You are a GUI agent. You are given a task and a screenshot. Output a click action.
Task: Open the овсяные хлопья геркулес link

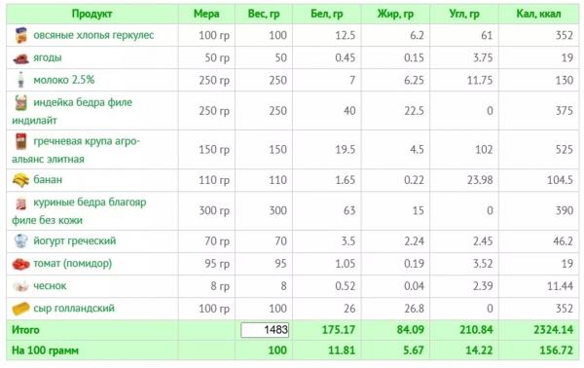93,35
